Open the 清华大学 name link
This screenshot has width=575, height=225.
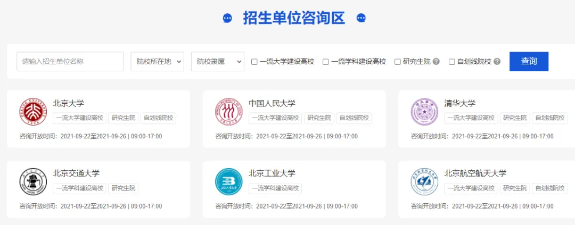pyautogui.click(x=460, y=103)
